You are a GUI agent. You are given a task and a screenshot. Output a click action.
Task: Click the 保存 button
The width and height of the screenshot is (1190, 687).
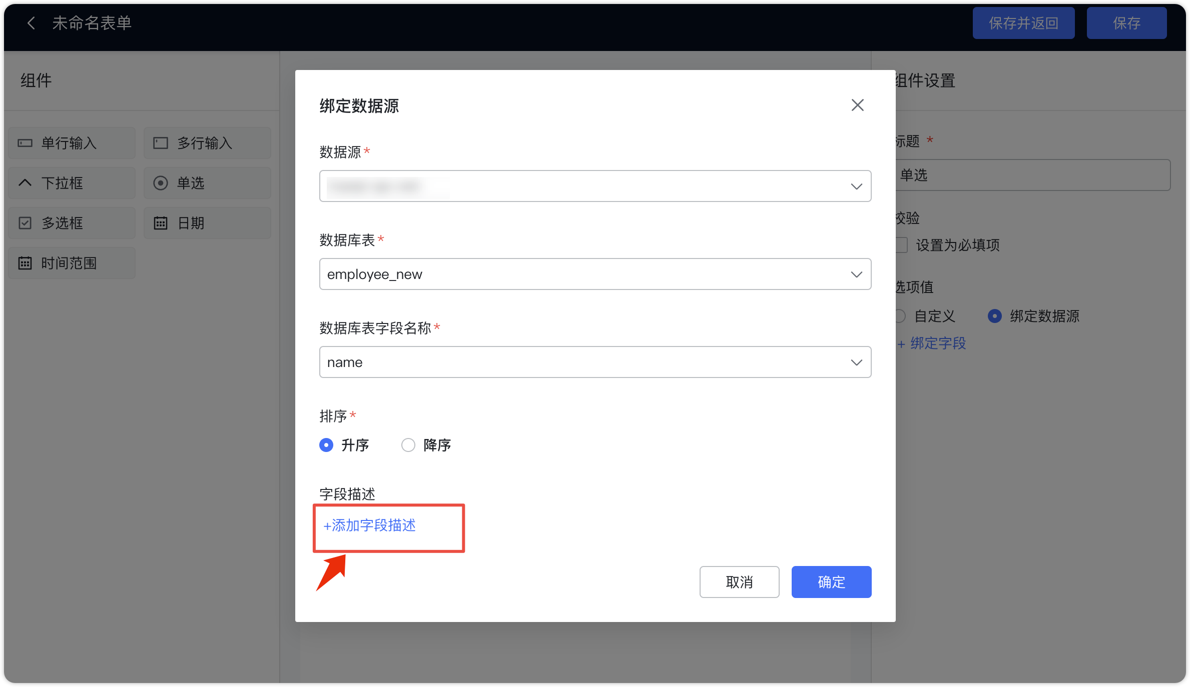1126,23
